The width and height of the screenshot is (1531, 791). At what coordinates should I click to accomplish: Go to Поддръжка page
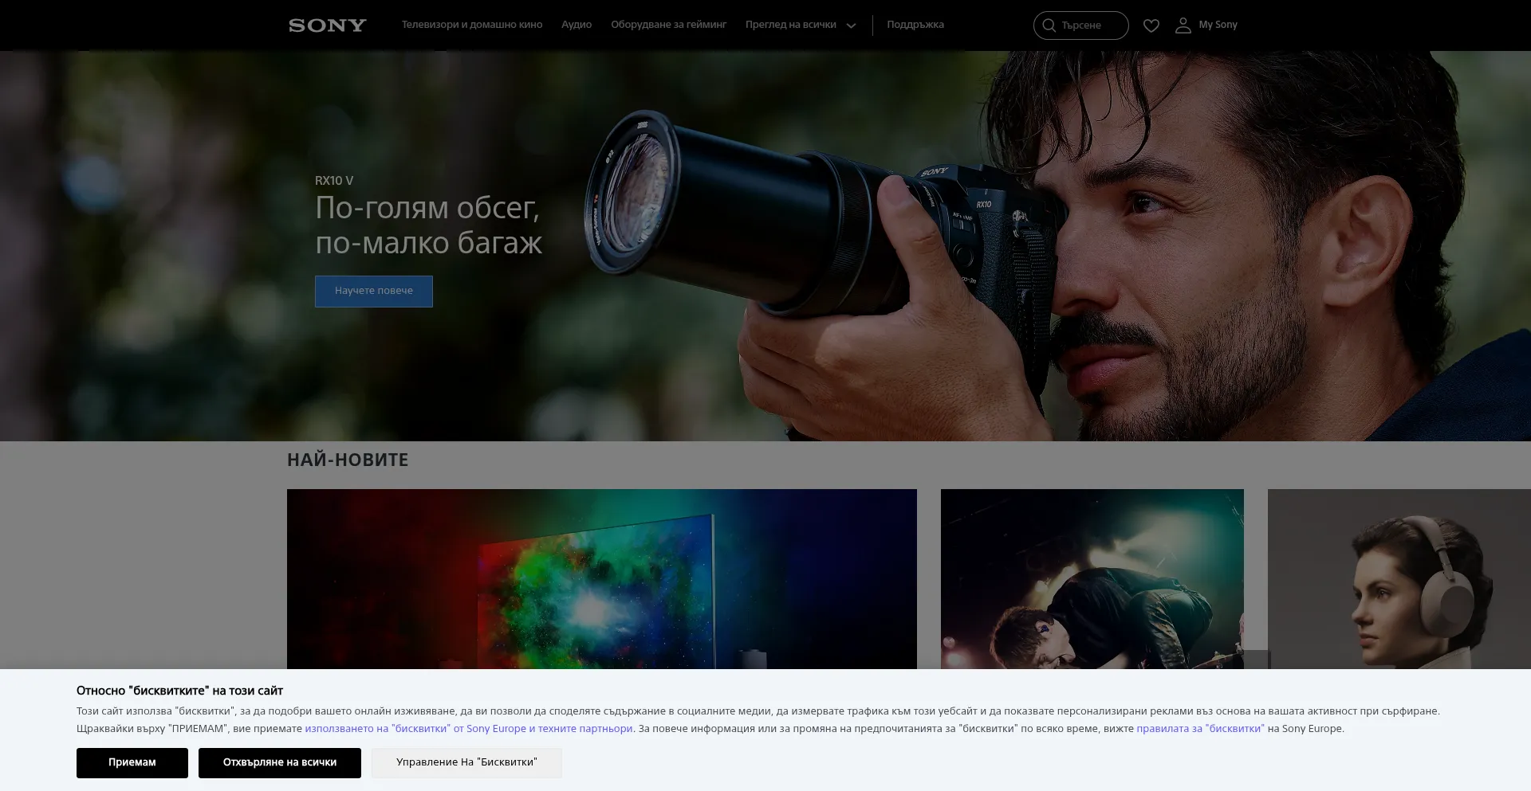click(915, 25)
